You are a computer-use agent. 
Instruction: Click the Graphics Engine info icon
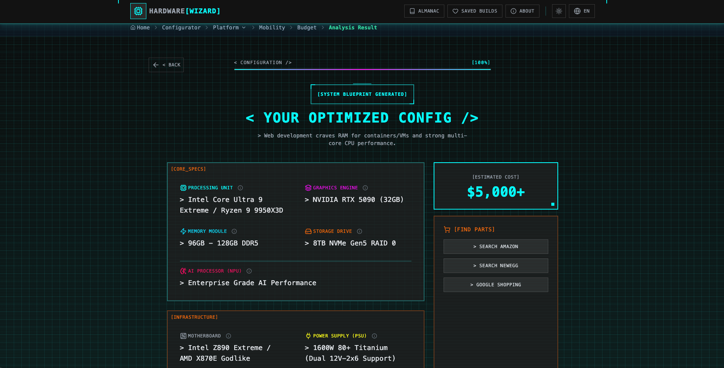[365, 188]
